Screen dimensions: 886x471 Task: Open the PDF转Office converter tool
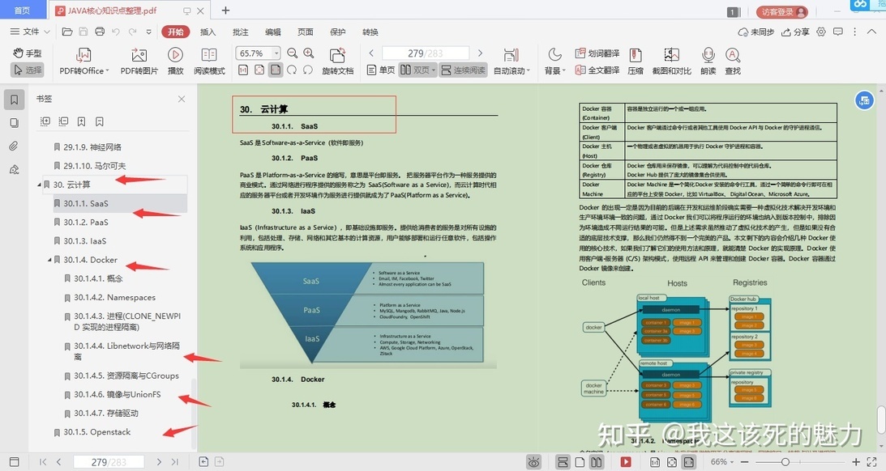[x=83, y=62]
